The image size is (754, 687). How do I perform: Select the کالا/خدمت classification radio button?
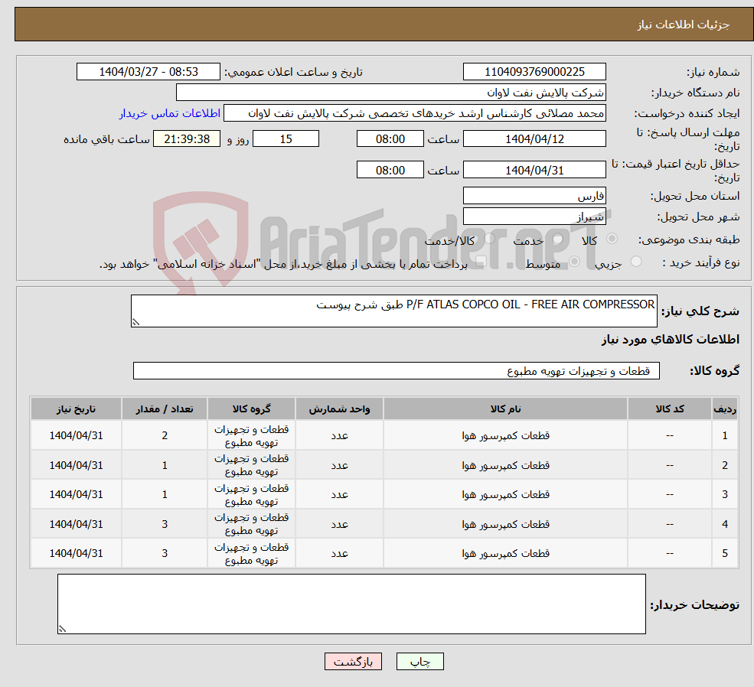click(488, 238)
